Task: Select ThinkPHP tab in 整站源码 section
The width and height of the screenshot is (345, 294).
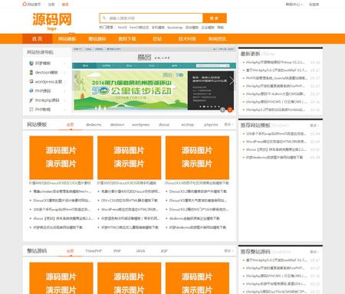Action: click(x=94, y=251)
